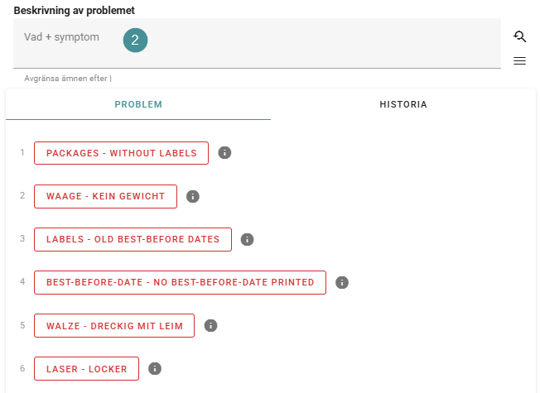
Task: Click the teal step 2 badge
Action: click(x=136, y=40)
